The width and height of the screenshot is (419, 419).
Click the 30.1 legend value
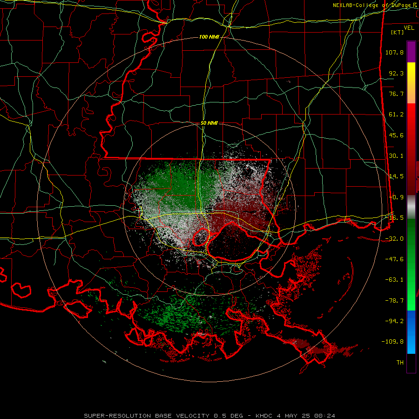point(396,156)
